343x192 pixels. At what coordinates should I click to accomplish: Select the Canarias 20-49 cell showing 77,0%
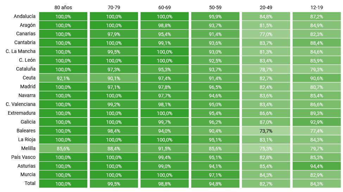click(266, 34)
